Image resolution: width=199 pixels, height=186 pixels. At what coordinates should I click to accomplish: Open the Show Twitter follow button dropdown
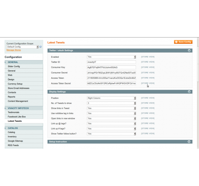click(111, 134)
